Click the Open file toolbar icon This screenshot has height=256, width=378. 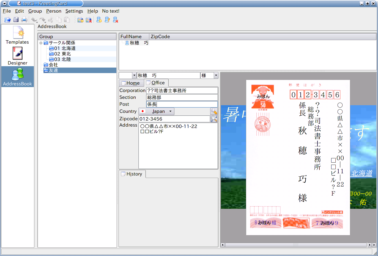click(x=7, y=20)
